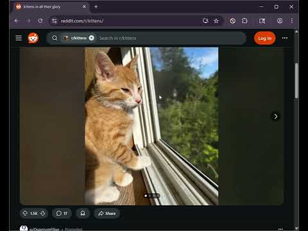Remove the r/kittens search filter
This screenshot has width=308, height=231.
tap(91, 38)
